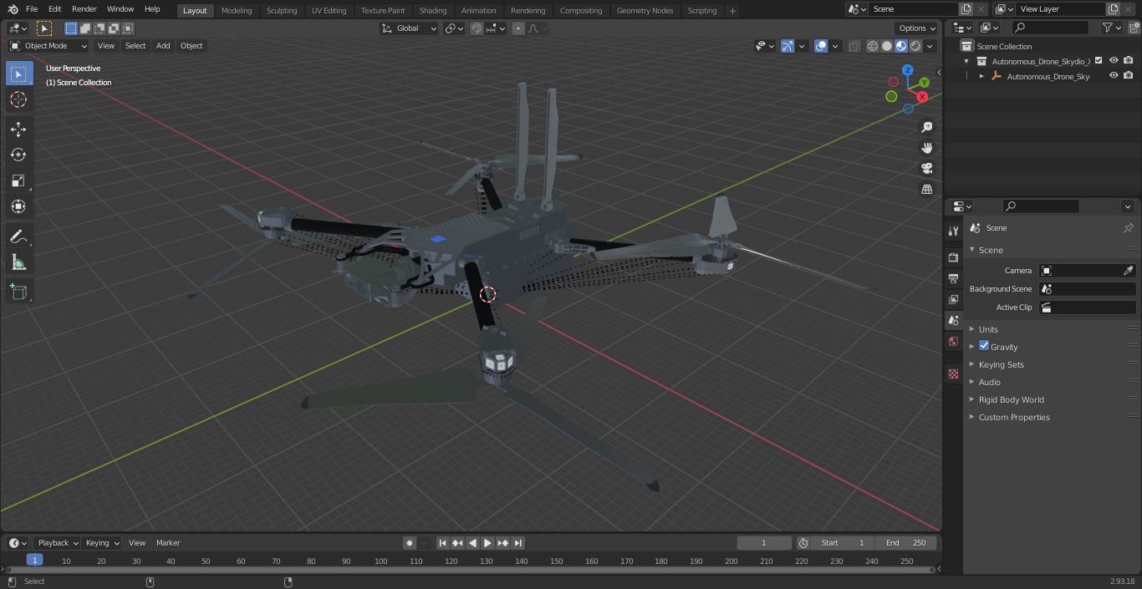Viewport: 1142px width, 589px height.
Task: Toggle the Gravity checkbox
Action: (984, 346)
